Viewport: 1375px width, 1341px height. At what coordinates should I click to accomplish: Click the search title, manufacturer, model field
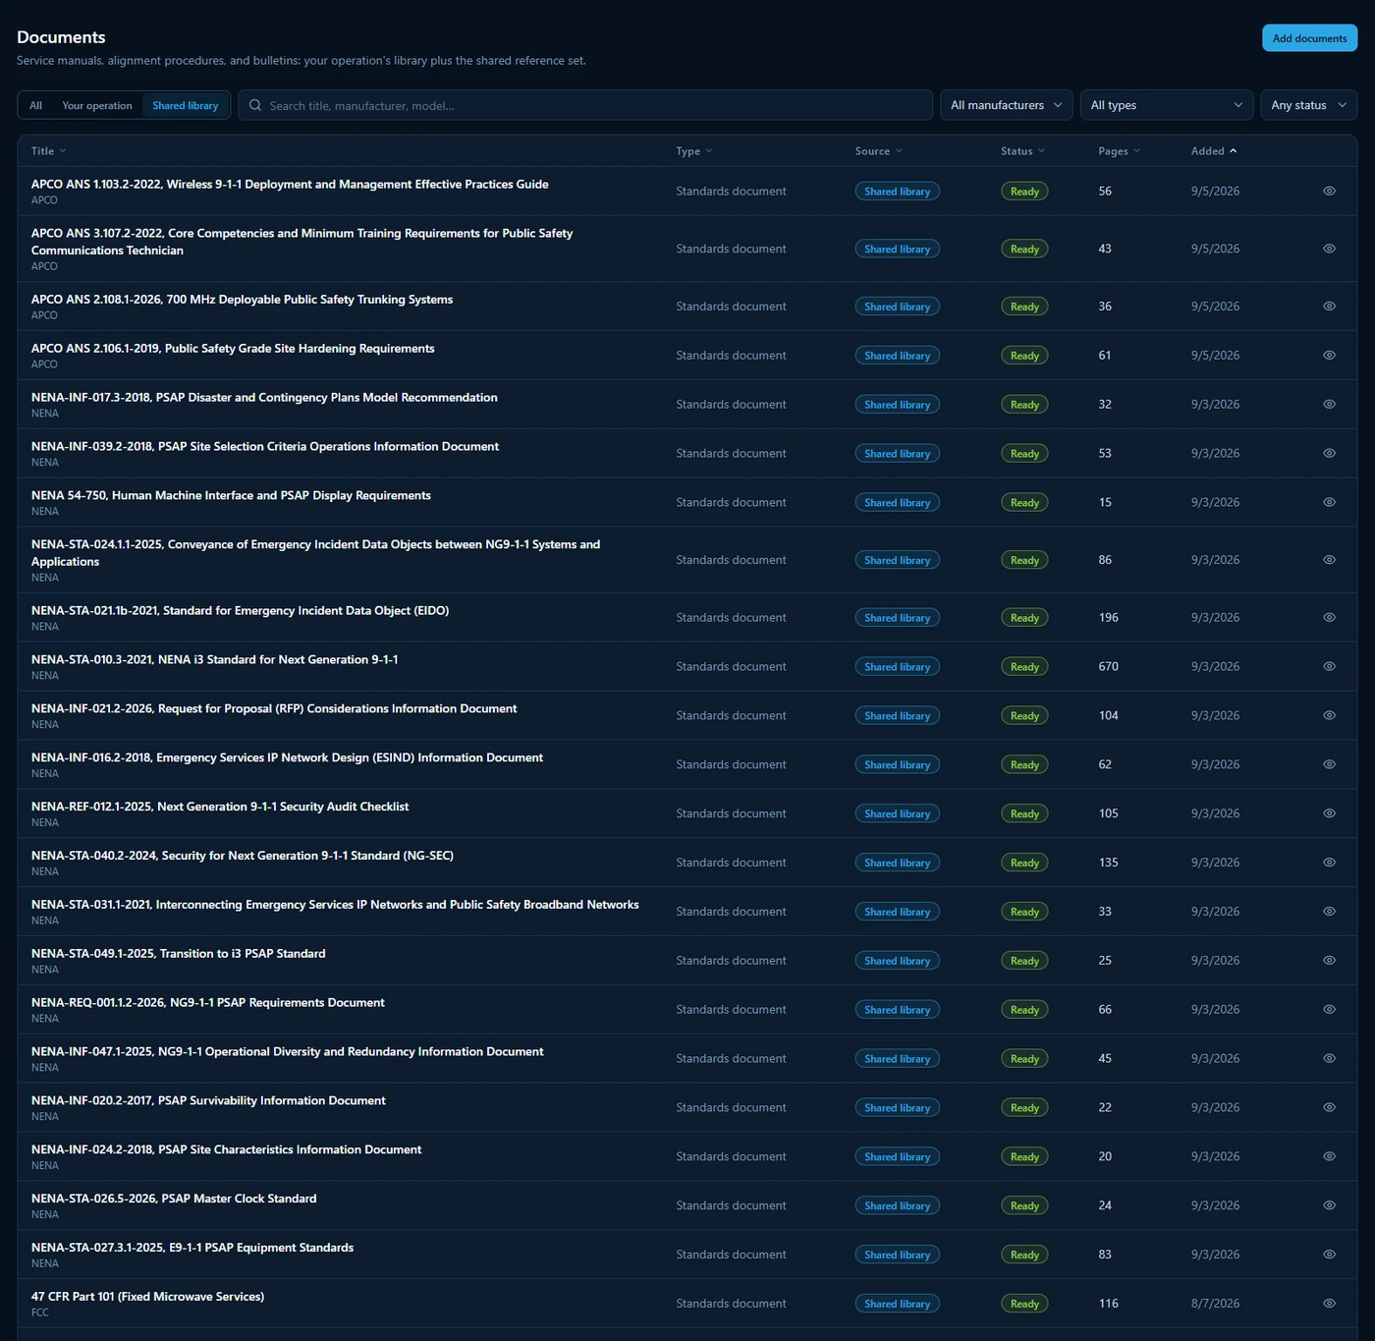[x=585, y=105]
